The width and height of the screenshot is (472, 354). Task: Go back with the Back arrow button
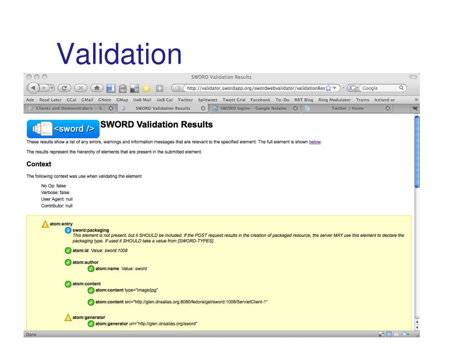pyautogui.click(x=33, y=88)
